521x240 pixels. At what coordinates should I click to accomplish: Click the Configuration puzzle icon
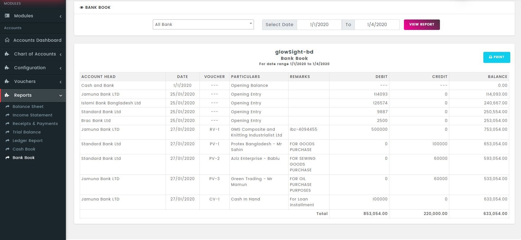click(x=7, y=68)
